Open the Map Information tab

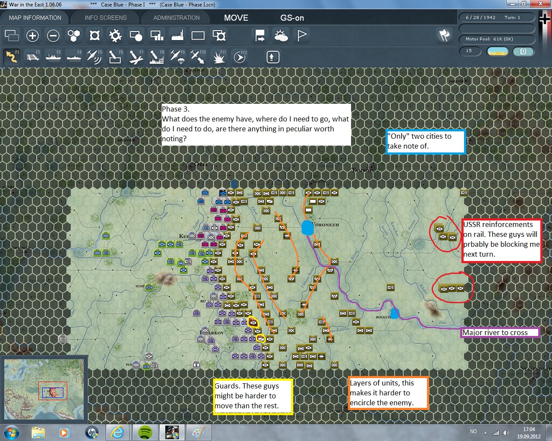35,18
